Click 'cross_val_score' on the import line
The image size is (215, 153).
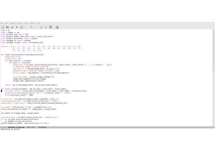(45, 37)
